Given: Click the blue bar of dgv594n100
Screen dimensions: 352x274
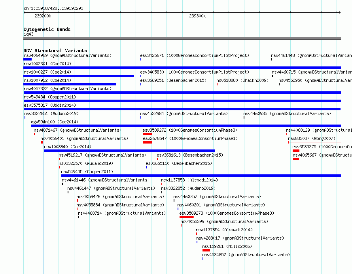Looking at the screenshot, I should click(x=186, y=126).
